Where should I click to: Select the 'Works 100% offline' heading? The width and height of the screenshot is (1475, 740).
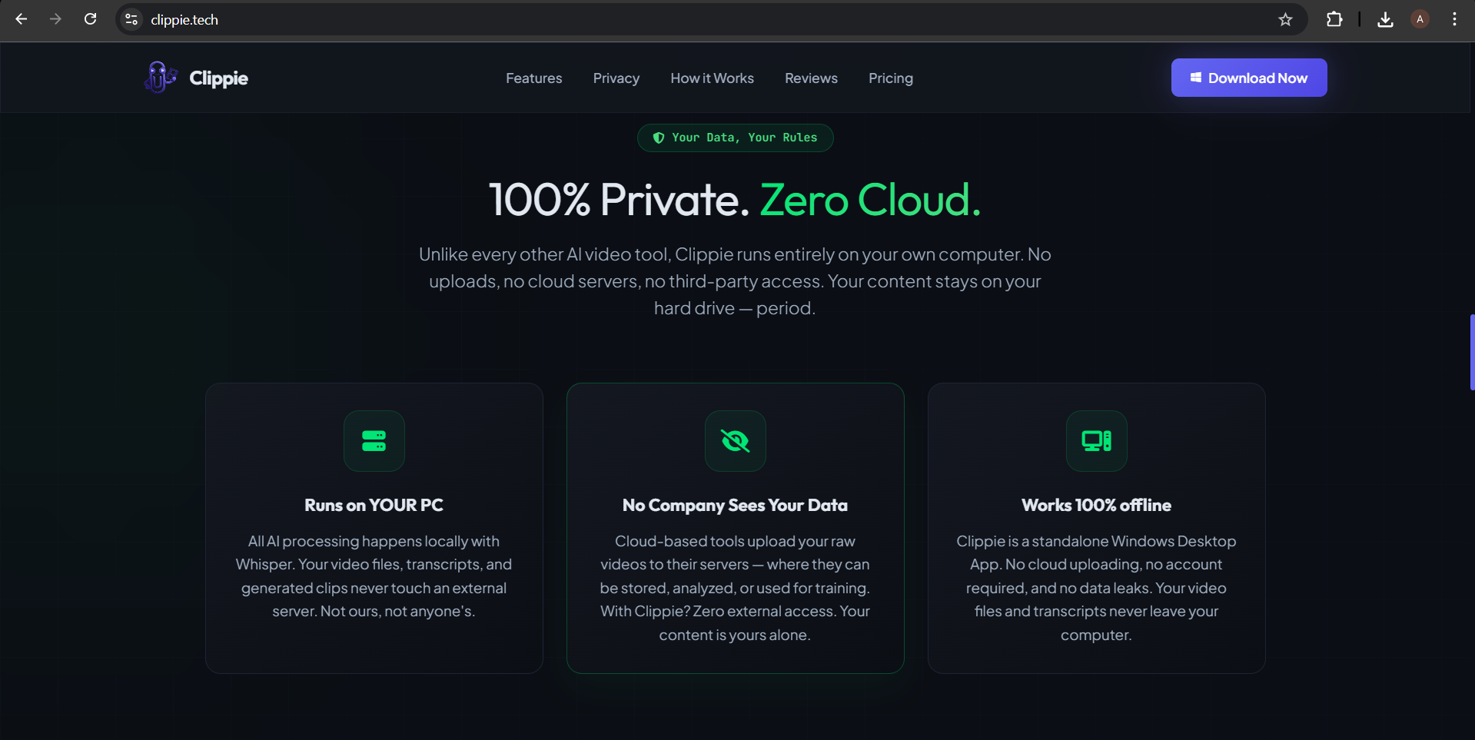coord(1096,505)
